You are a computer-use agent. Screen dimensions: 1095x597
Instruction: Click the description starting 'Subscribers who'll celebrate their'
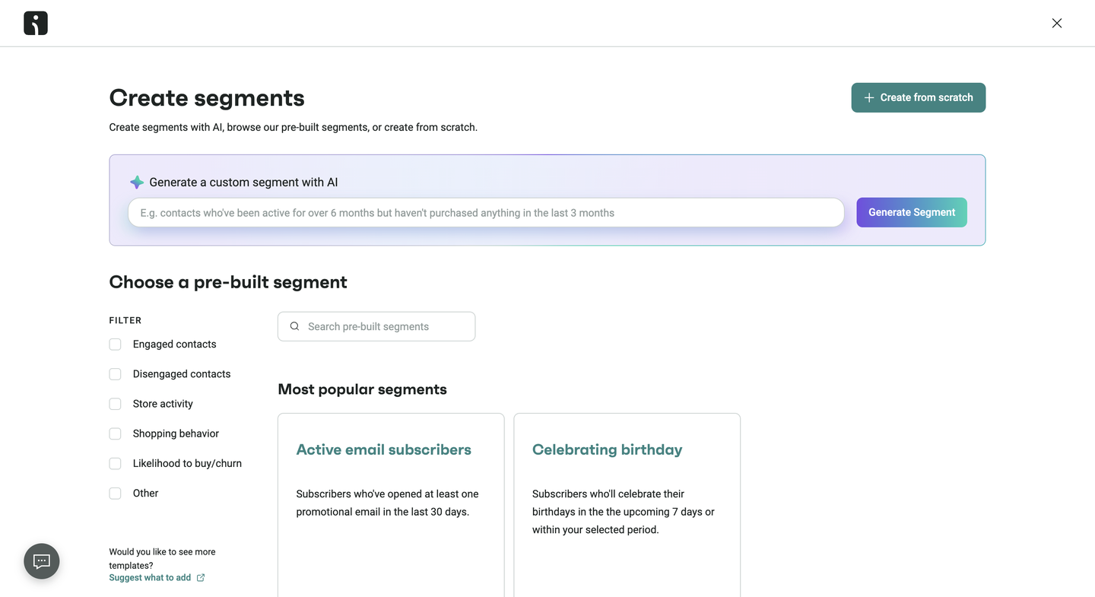624,512
